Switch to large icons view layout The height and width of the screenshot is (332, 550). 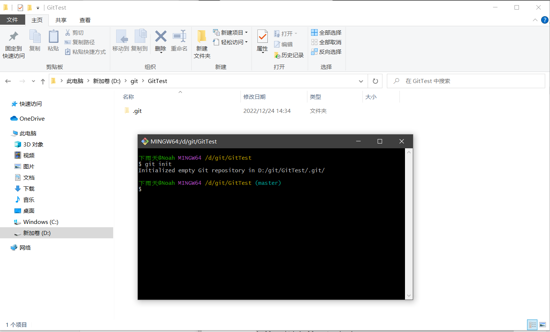[x=543, y=325]
